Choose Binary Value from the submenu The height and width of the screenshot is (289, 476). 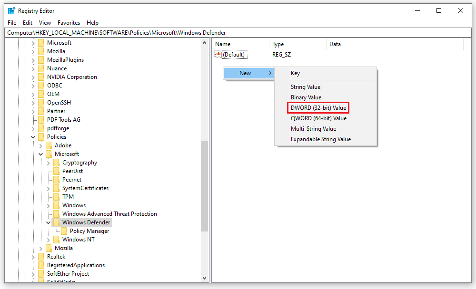pos(326,97)
